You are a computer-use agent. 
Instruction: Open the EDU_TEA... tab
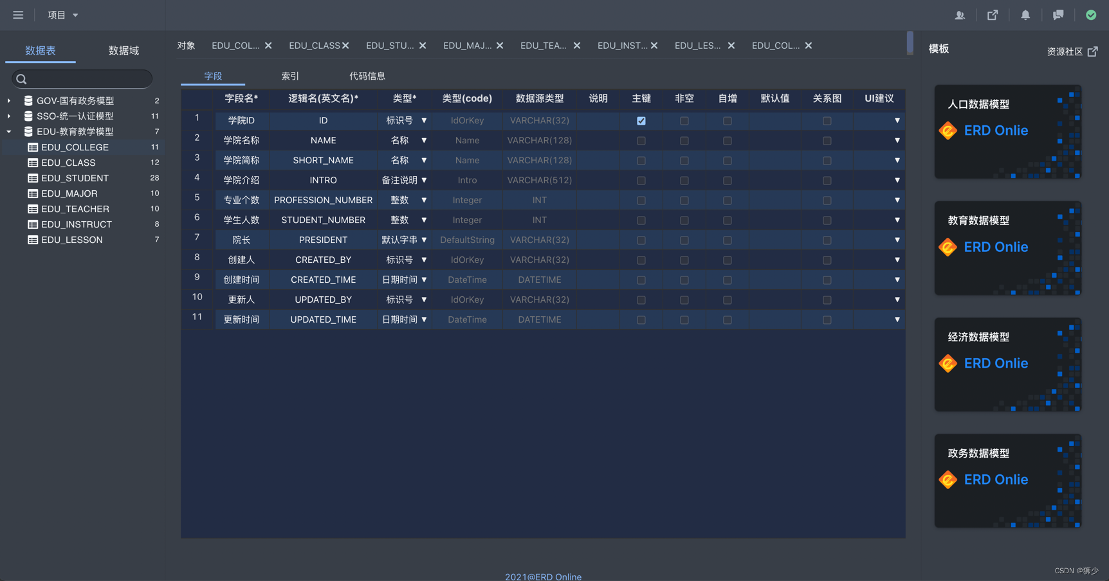544,46
